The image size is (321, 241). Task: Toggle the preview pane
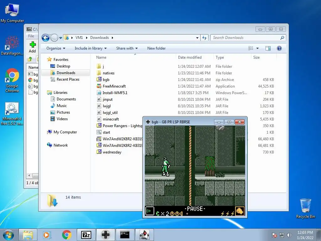coord(268,48)
